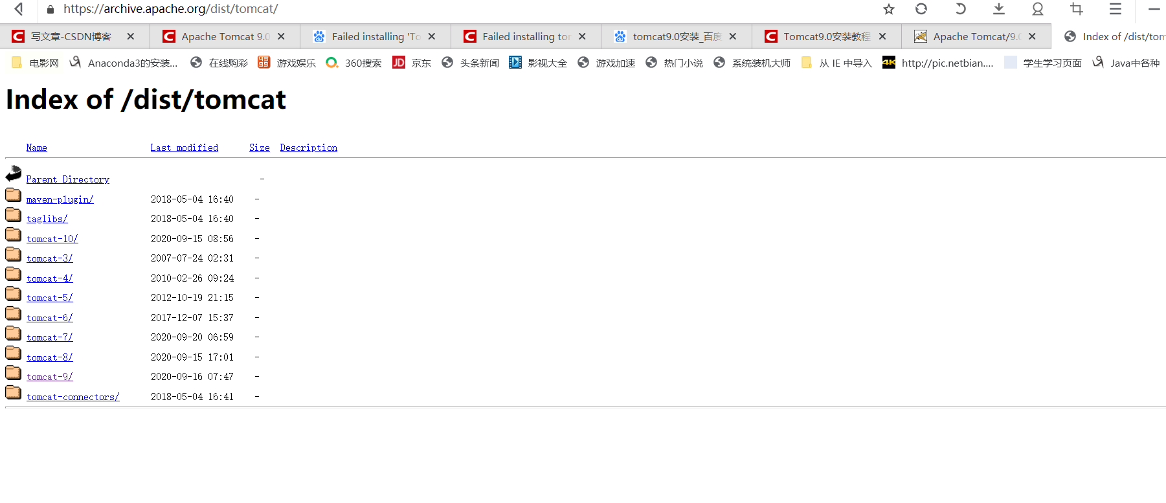This screenshot has width=1166, height=503.
Task: Open the tomcat-7/ directory link
Action: point(50,337)
